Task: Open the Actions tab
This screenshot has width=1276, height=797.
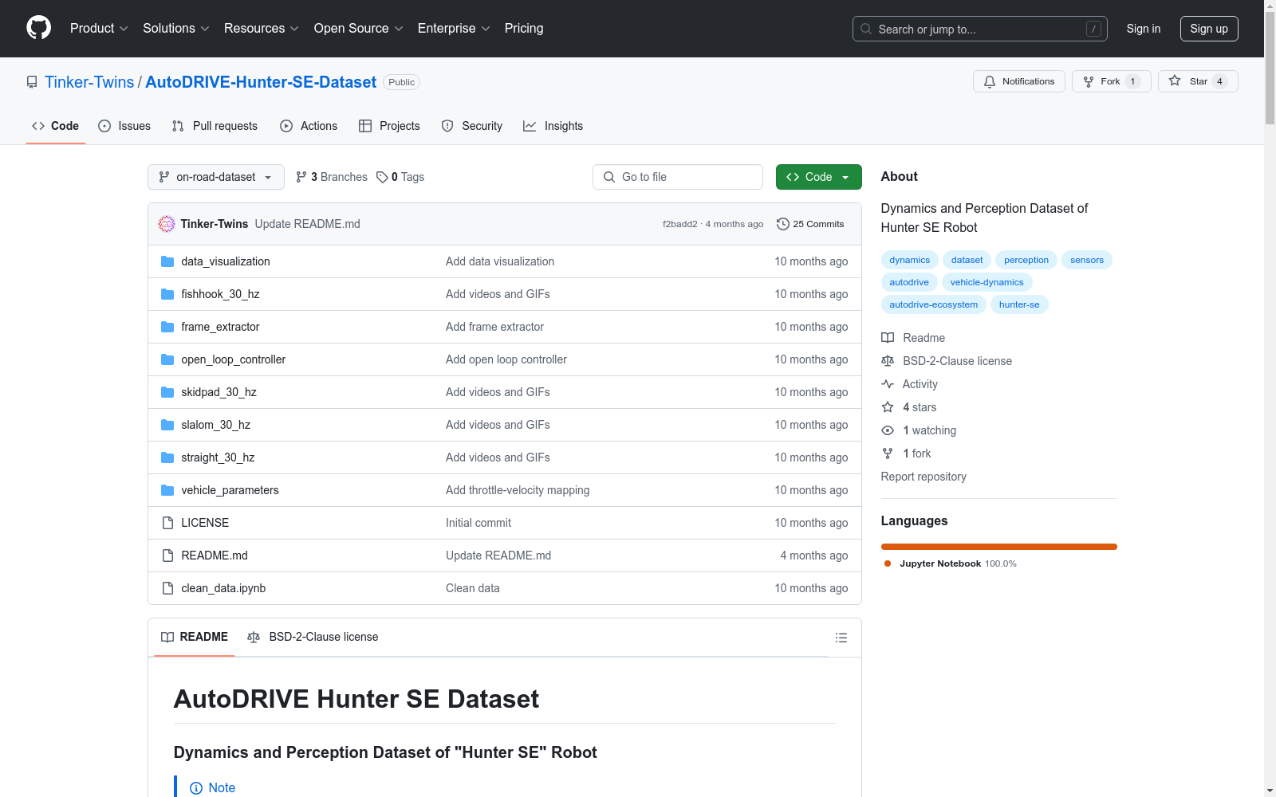Action: click(x=309, y=126)
